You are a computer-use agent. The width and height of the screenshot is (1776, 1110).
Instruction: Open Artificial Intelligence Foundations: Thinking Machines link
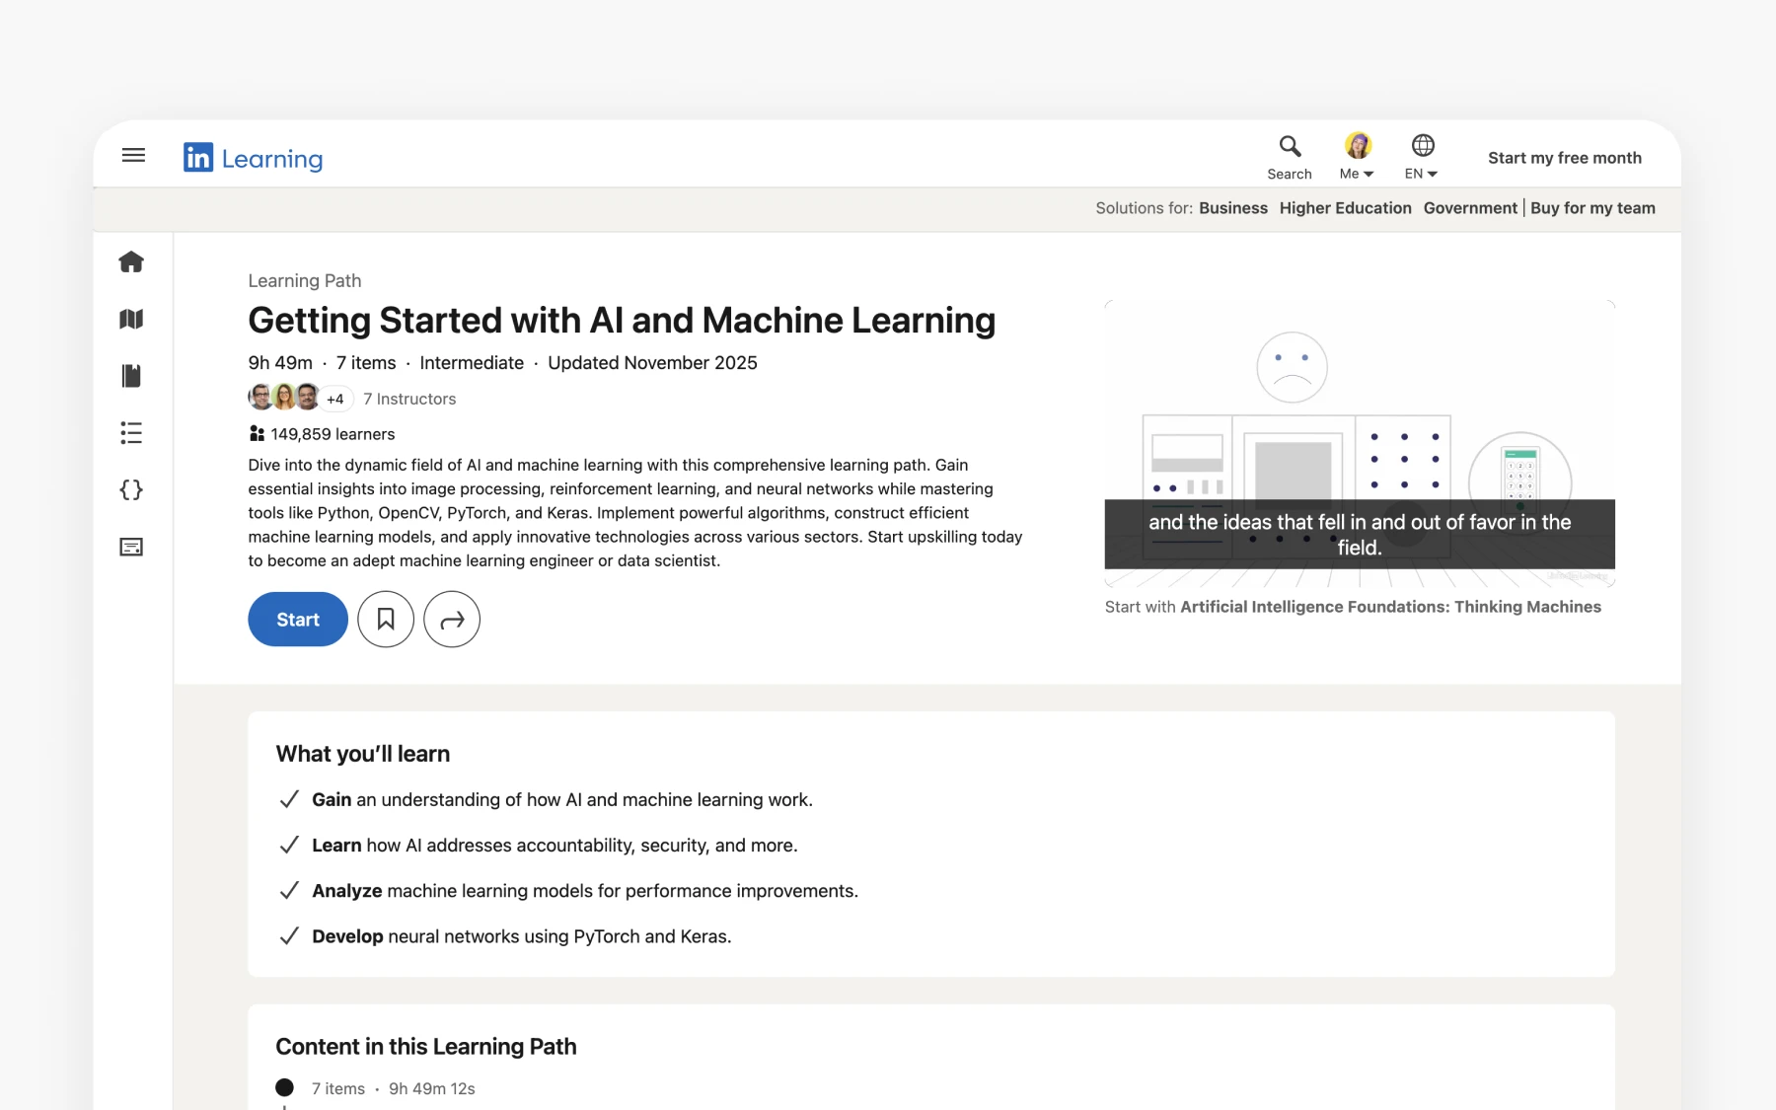[1390, 607]
